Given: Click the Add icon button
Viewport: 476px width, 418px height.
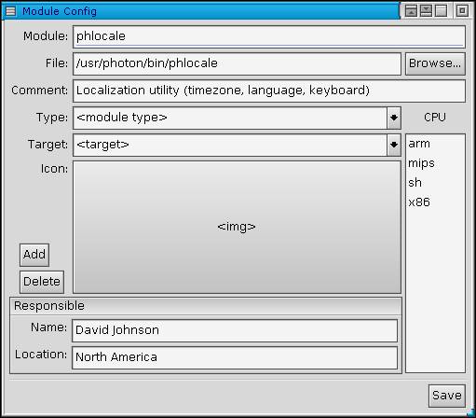Looking at the screenshot, I should [x=34, y=255].
